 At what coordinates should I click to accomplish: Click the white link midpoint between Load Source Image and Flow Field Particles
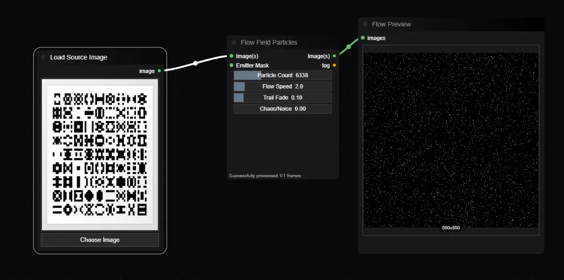pyautogui.click(x=195, y=63)
